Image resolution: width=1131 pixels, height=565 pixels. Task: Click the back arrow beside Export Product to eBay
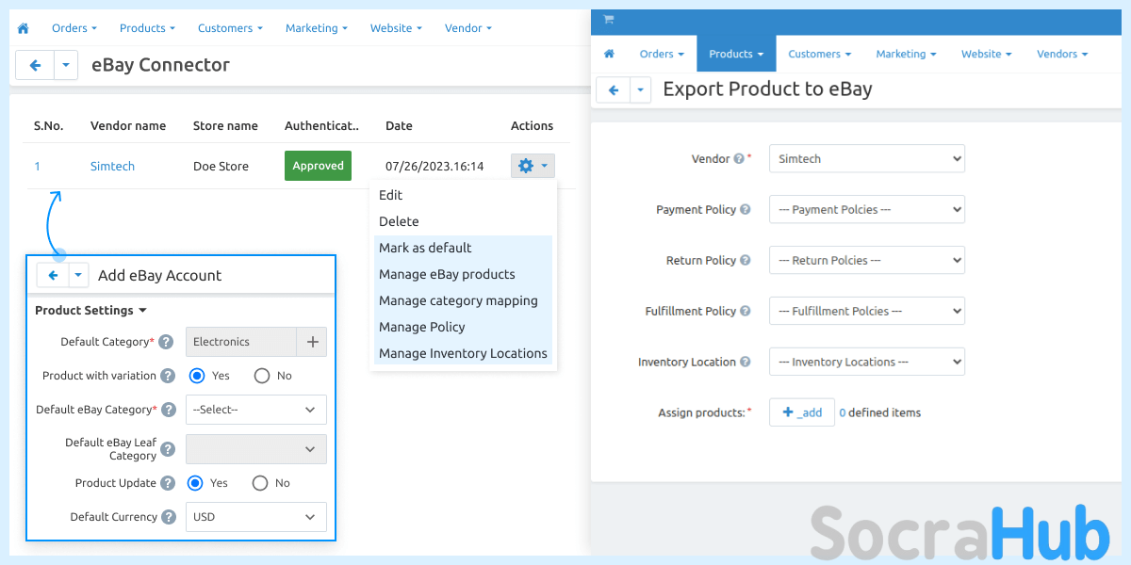coord(614,89)
